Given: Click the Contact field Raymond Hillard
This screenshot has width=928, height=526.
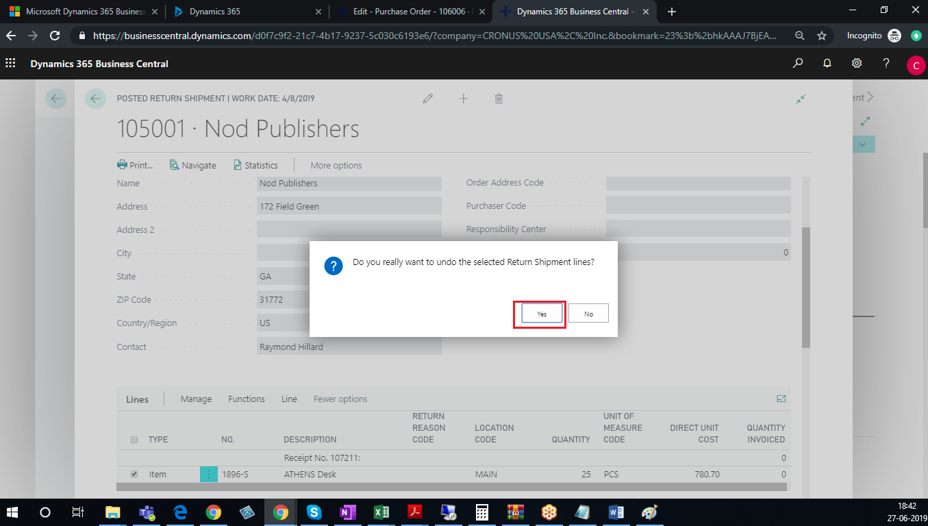Looking at the screenshot, I should (x=349, y=347).
